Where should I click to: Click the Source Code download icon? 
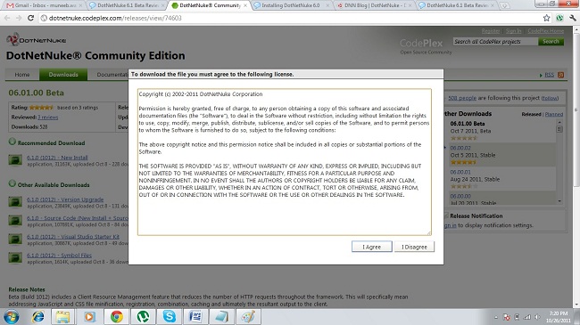point(15,221)
